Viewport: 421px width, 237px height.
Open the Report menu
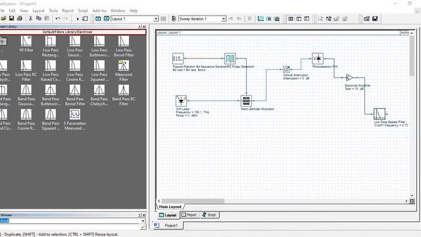(68, 11)
